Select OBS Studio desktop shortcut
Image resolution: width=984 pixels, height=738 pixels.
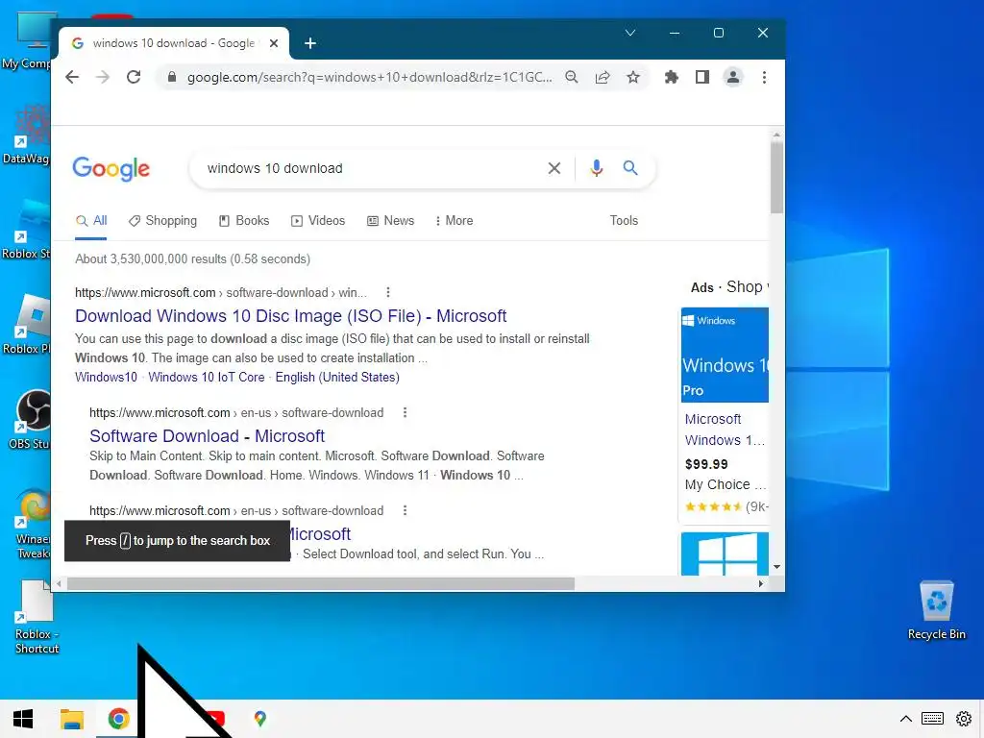click(29, 419)
